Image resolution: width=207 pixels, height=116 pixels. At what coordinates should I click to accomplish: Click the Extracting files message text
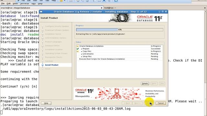coord(101,34)
